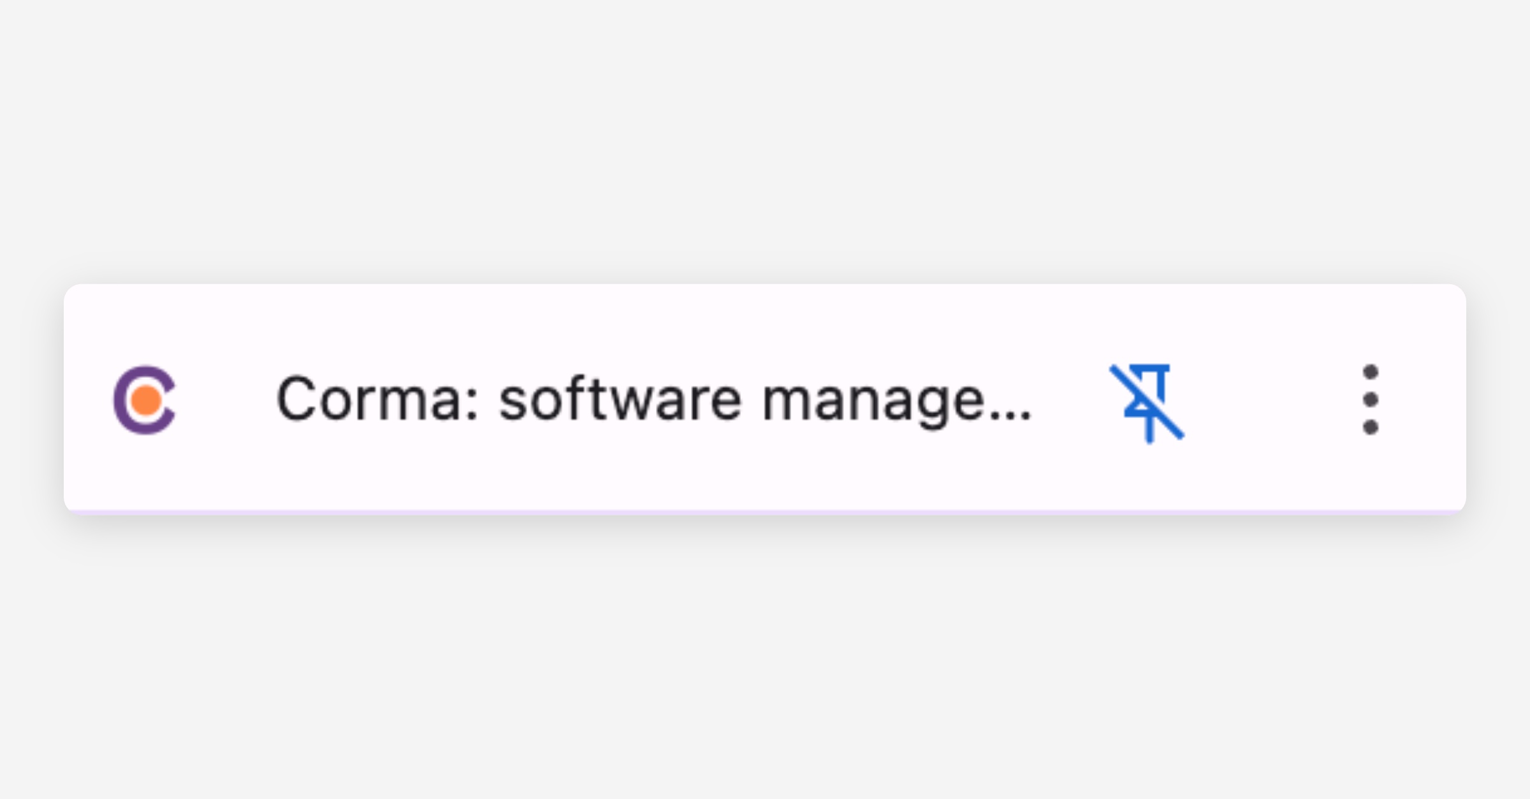Click the orange dot in Corma logo
This screenshot has height=799, width=1530.
[x=146, y=400]
